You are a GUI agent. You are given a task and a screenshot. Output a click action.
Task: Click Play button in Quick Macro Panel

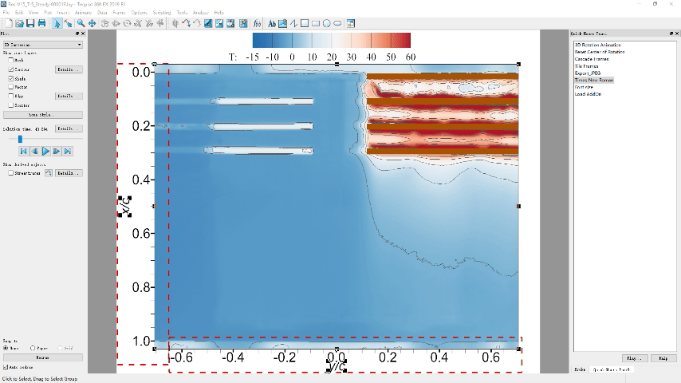[x=635, y=358]
